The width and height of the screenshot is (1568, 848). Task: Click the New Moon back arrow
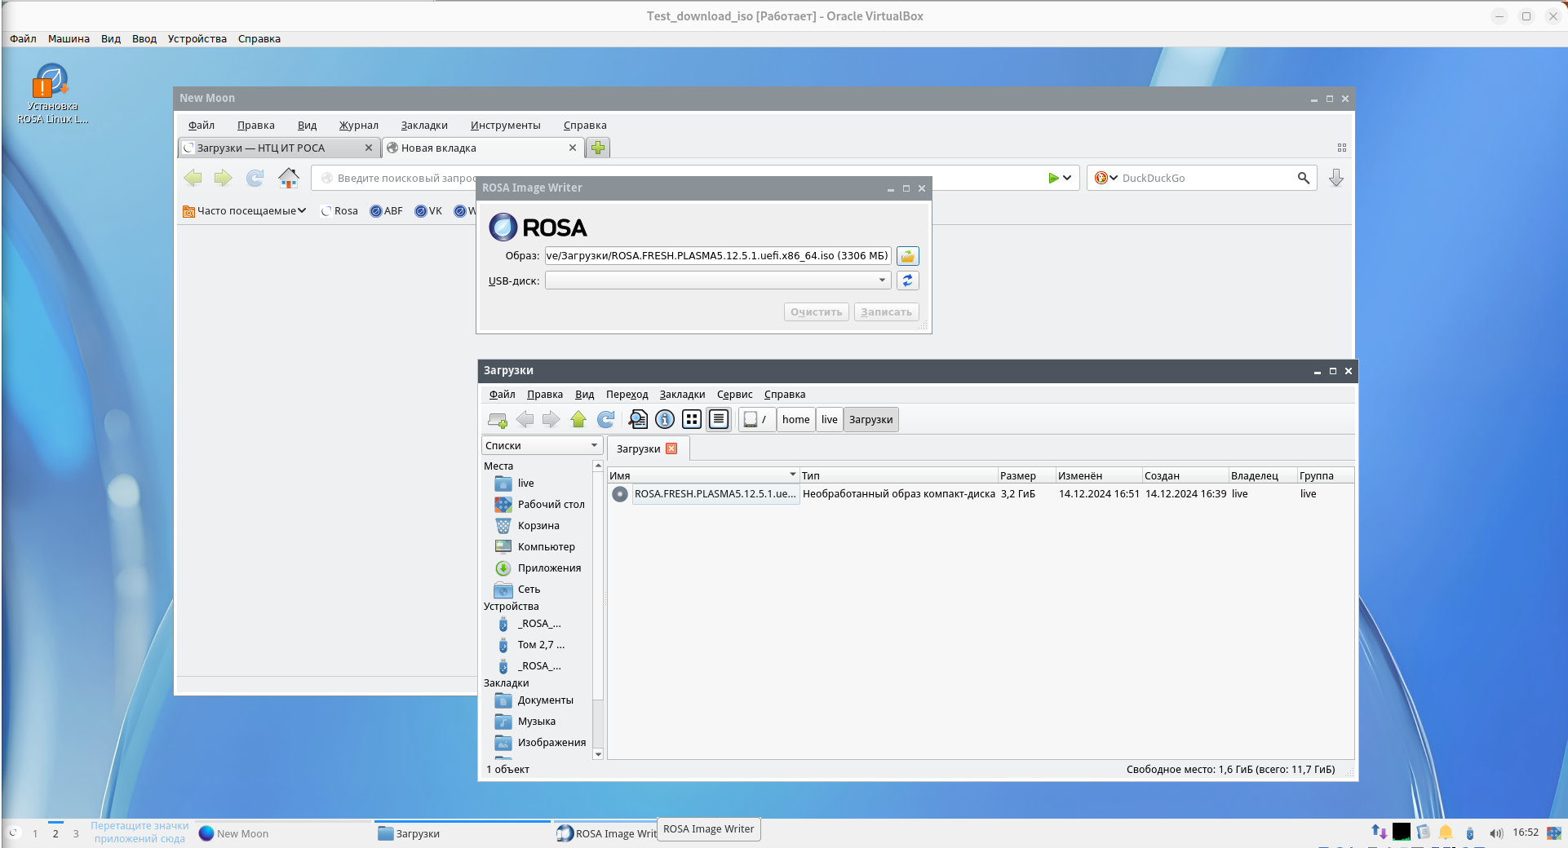[193, 178]
